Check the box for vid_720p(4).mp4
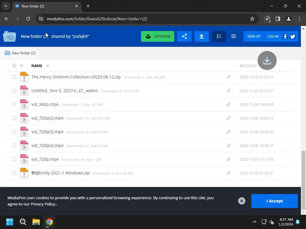Screen dimensions: 306x229 tap(14, 146)
